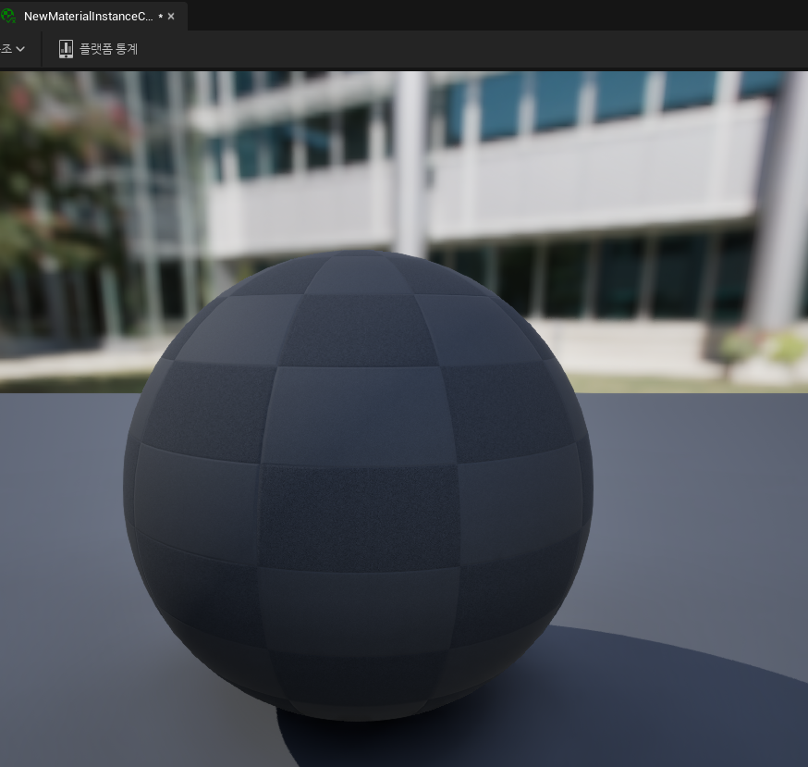The image size is (808, 767).
Task: Click the material instance icon on the tab
Action: [8, 17]
